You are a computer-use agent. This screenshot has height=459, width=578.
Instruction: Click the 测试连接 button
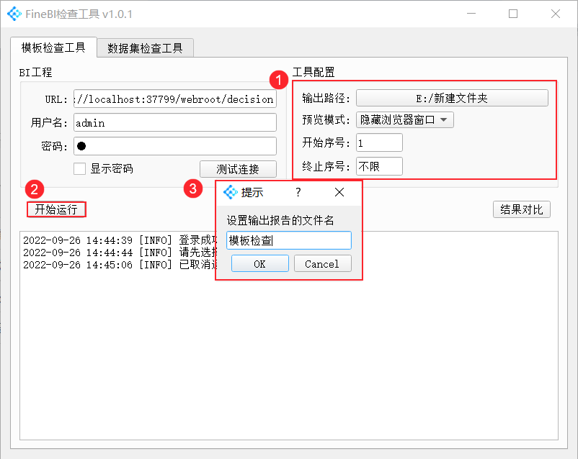click(x=238, y=169)
